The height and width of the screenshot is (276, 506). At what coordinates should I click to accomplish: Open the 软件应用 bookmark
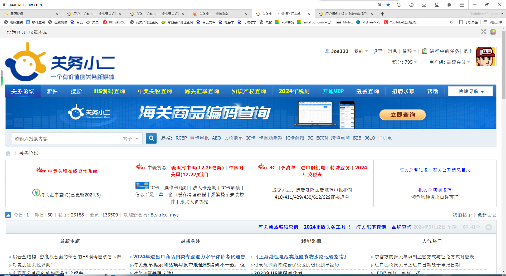tap(36, 22)
